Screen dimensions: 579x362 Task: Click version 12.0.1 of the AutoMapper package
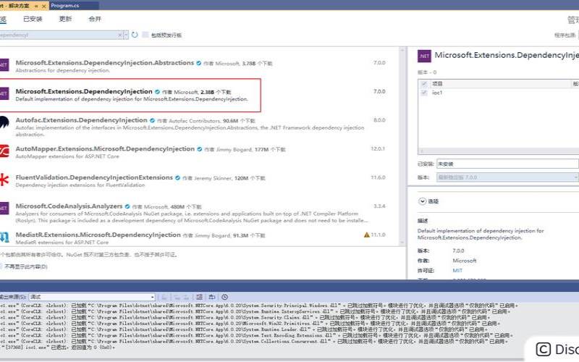pos(378,148)
